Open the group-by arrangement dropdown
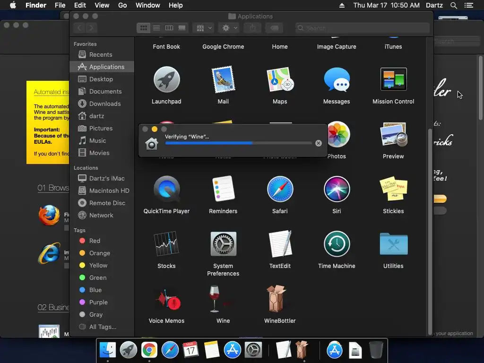 point(203,28)
